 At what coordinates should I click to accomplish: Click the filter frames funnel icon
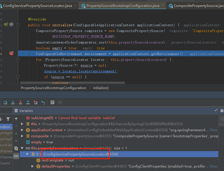point(8,119)
